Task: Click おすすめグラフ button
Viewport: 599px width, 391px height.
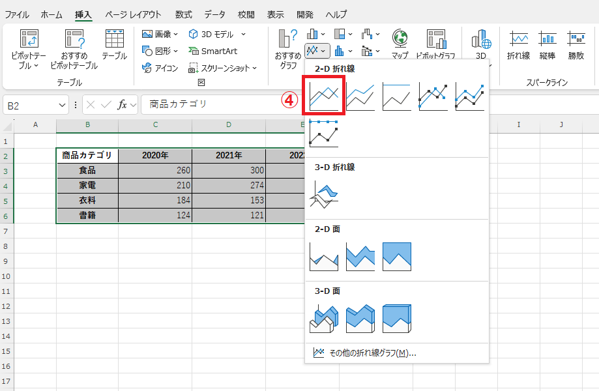Action: [287, 50]
